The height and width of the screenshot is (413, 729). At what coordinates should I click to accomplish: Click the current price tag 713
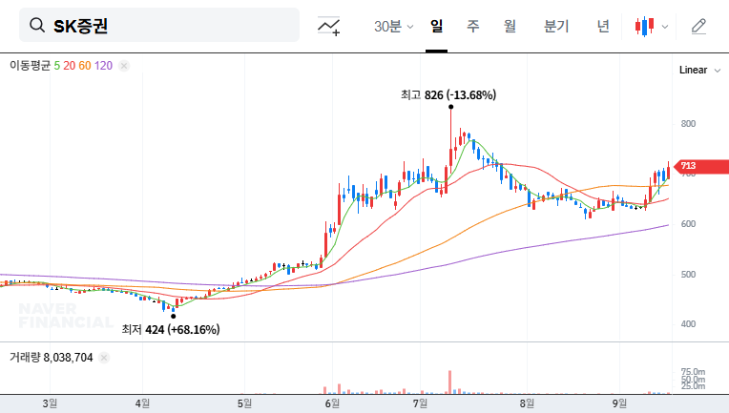pos(701,166)
